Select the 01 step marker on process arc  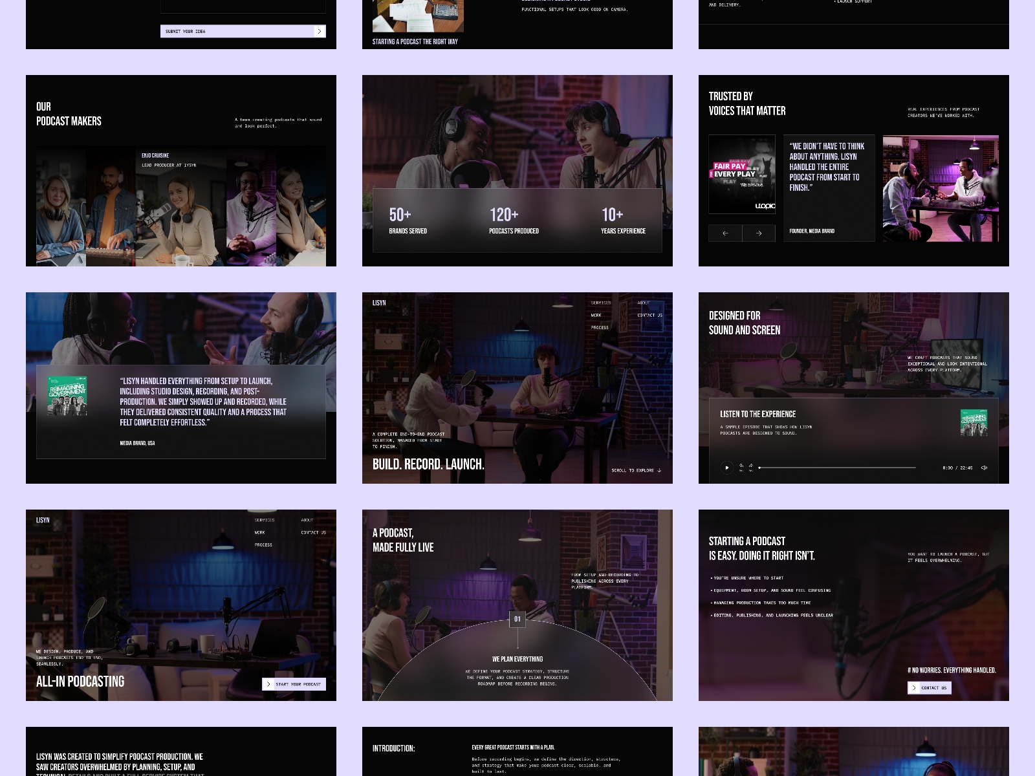pyautogui.click(x=517, y=619)
